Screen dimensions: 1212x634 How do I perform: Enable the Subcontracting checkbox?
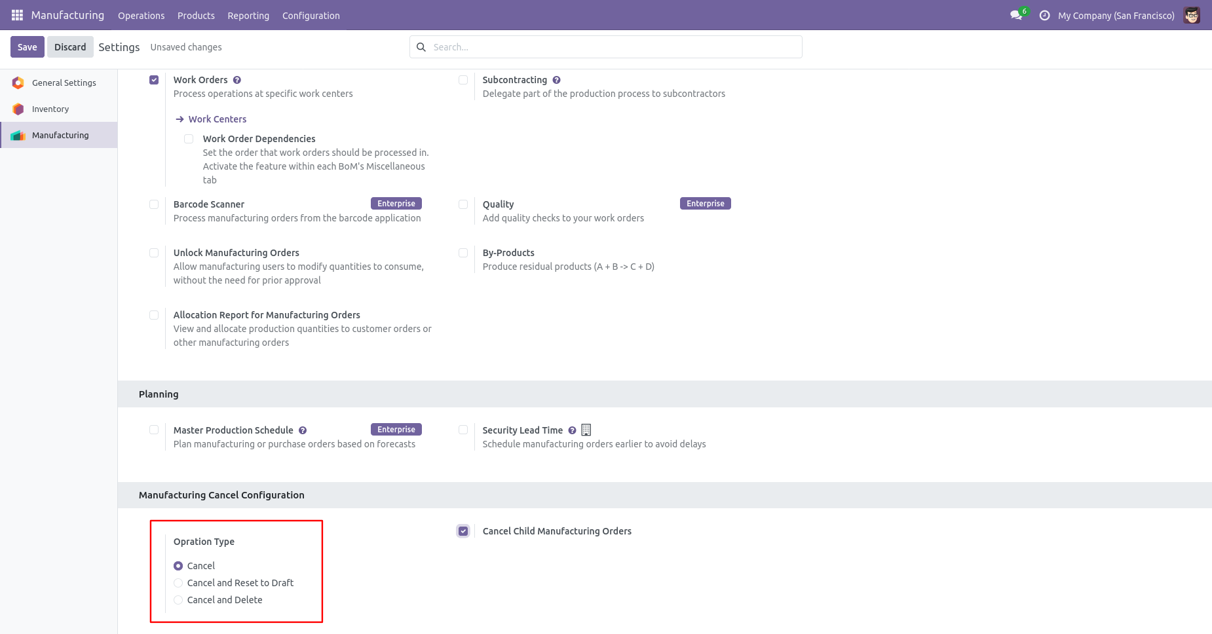pyautogui.click(x=463, y=80)
